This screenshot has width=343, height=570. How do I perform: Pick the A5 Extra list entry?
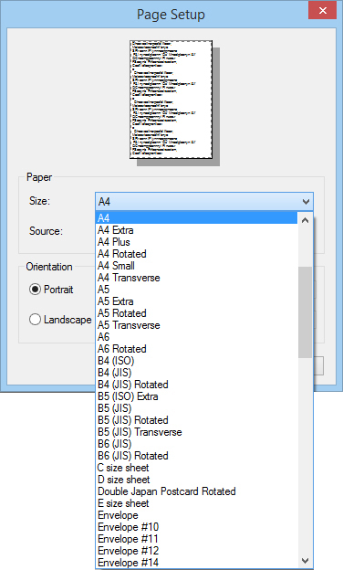196,301
